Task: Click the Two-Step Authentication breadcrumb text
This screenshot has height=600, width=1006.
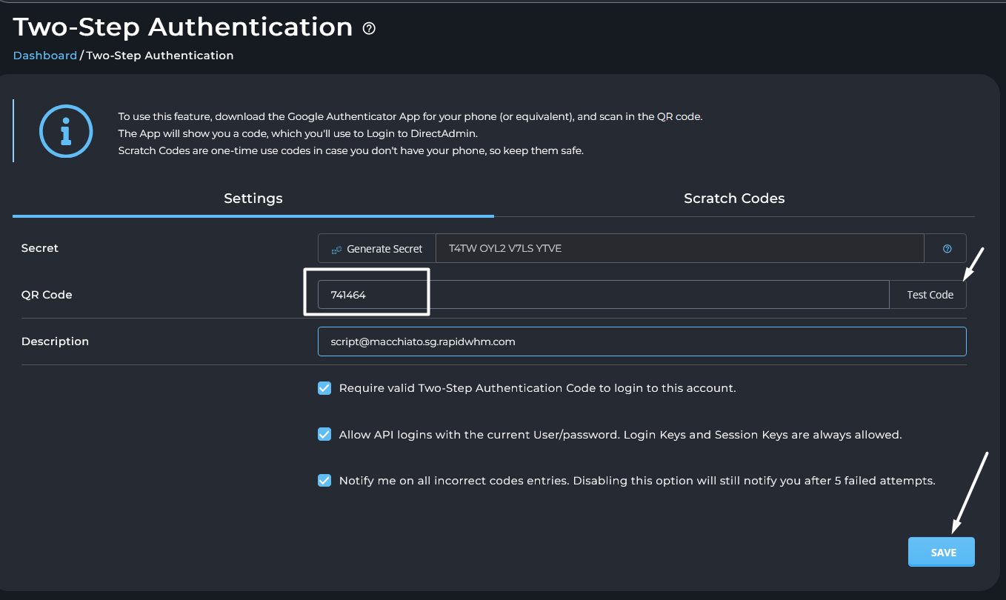Action: click(x=160, y=56)
